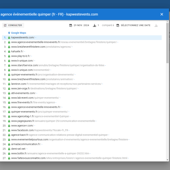Open the www.play-to-b.fr/ link

[x=21, y=56]
